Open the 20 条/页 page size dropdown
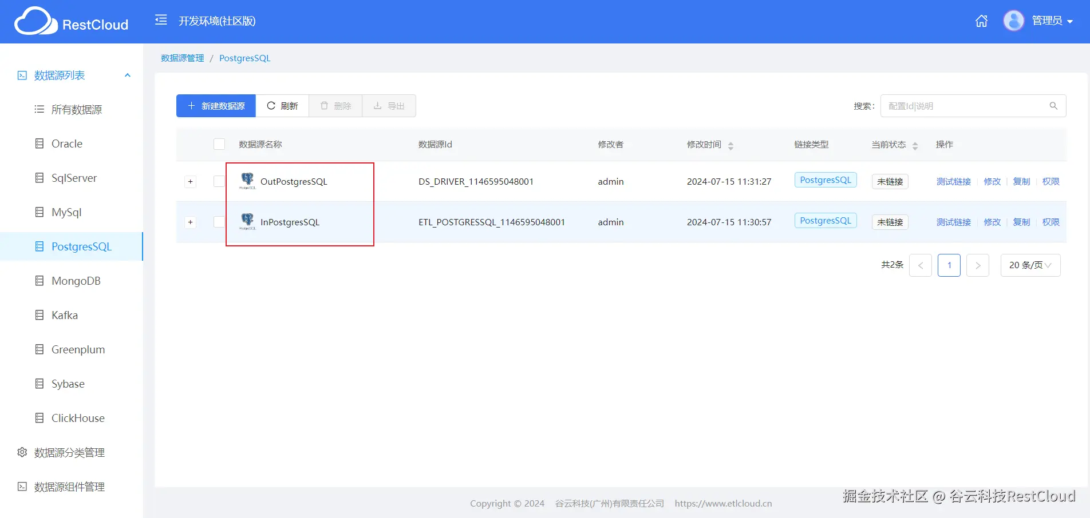The image size is (1090, 518). coord(1030,265)
